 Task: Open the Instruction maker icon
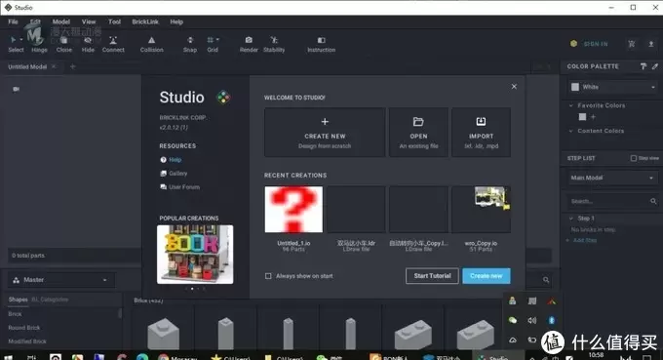[322, 40]
